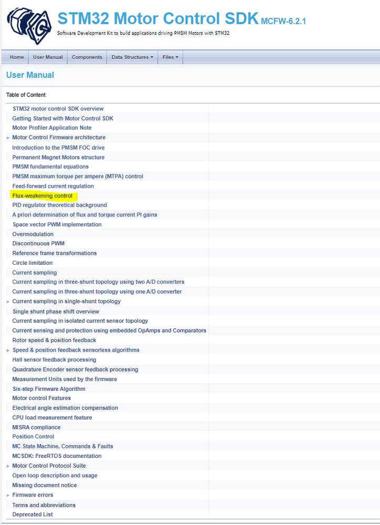
Task: Open the Components tab
Action: tap(87, 57)
